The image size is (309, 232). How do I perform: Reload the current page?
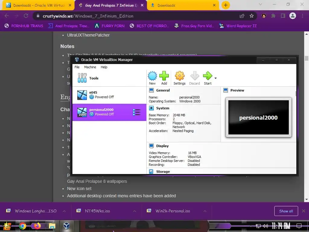26,16
